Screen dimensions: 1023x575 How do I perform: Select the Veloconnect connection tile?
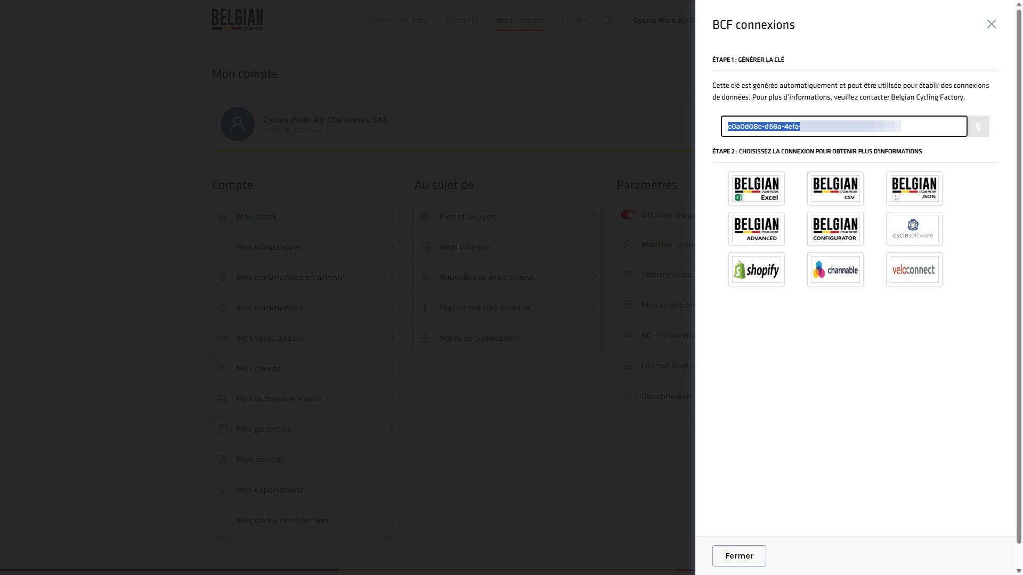[x=914, y=269]
